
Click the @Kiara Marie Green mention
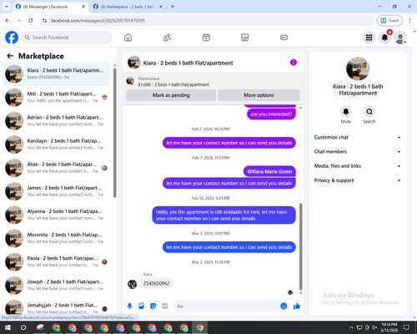pyautogui.click(x=269, y=171)
